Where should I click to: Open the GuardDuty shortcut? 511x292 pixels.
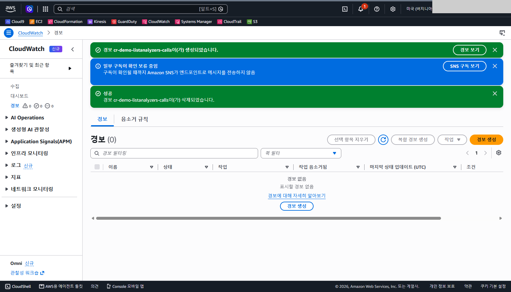[x=124, y=22]
